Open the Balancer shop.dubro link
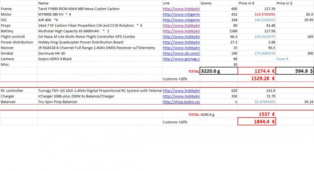314x171 pixels. pos(181,102)
